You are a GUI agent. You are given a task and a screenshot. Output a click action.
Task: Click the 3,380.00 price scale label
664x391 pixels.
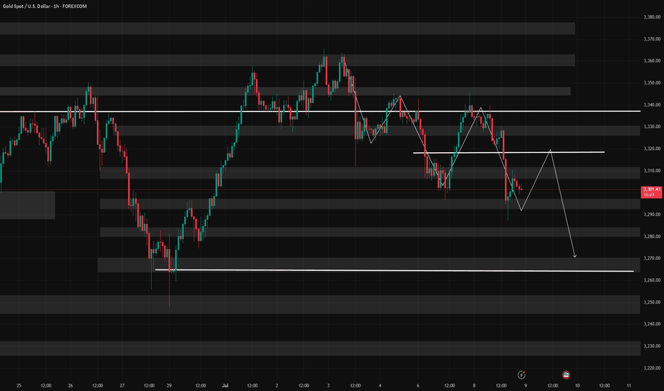pos(652,17)
